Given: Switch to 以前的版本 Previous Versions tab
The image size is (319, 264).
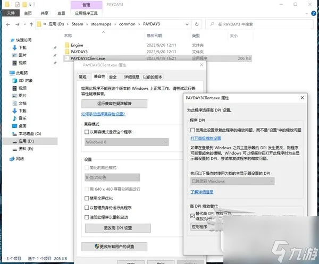Looking at the screenshot, I should 153,77.
